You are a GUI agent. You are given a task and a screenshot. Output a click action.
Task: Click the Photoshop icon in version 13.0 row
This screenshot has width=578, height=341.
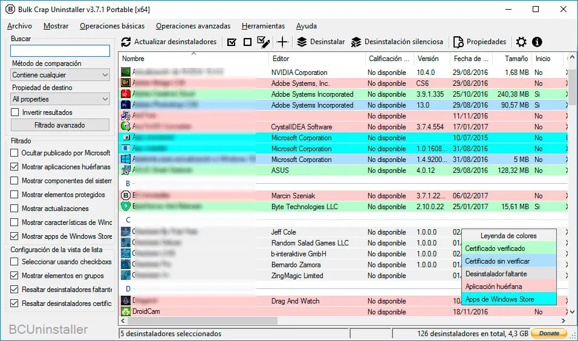click(x=126, y=105)
